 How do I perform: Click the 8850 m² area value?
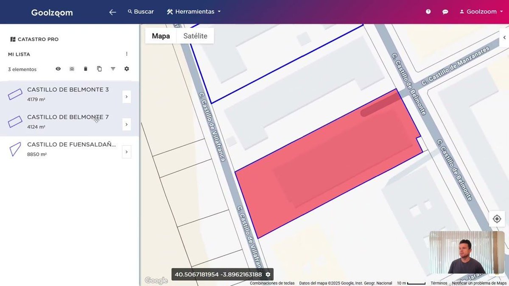coord(37,154)
